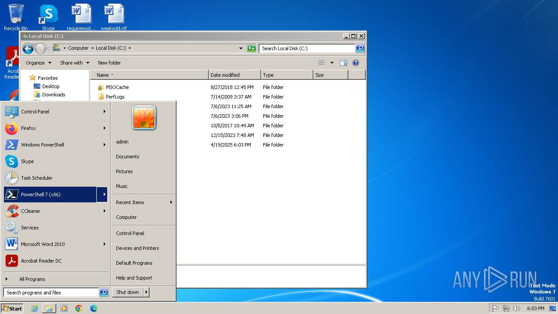This screenshot has height=314, width=558.
Task: Open Microsoft Edge from the taskbar
Action: pos(94,308)
